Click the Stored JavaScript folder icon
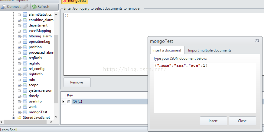264x132 pixels. 19,118
